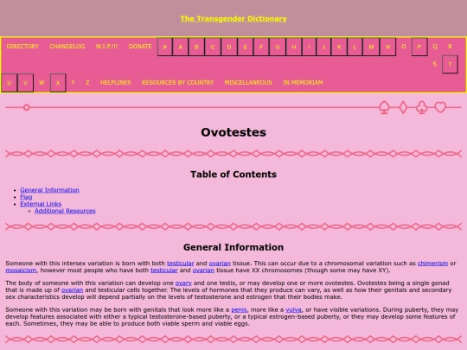Select letter I in the index
This screenshot has width=467, height=350.
(309, 47)
